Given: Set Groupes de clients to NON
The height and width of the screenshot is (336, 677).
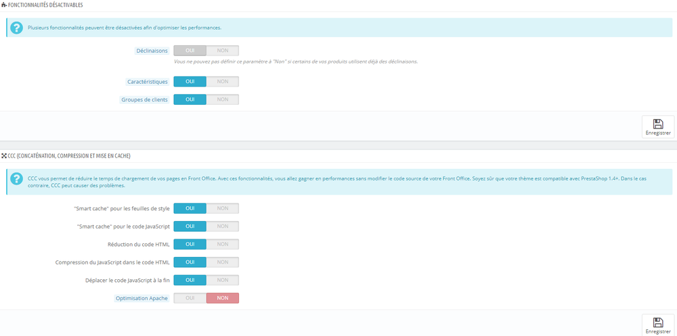Looking at the screenshot, I should click(222, 99).
